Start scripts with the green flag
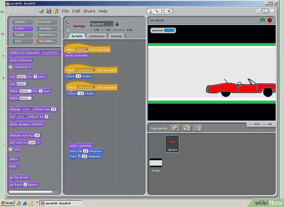The width and height of the screenshot is (284, 207). (263, 20)
